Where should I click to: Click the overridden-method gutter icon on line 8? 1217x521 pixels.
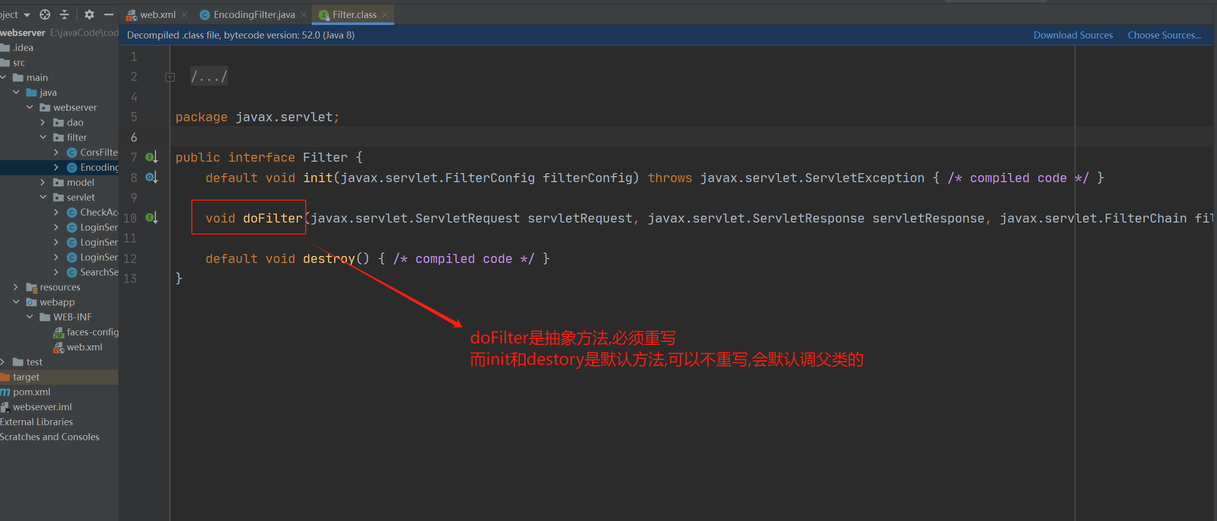coord(151,177)
